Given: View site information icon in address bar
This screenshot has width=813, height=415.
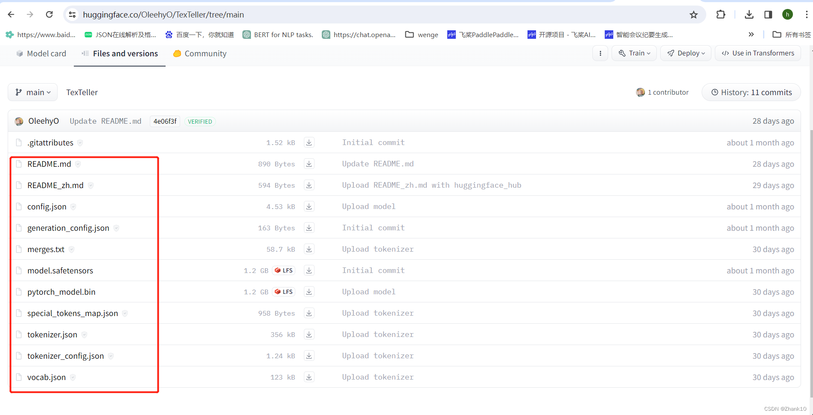Looking at the screenshot, I should 73,15.
